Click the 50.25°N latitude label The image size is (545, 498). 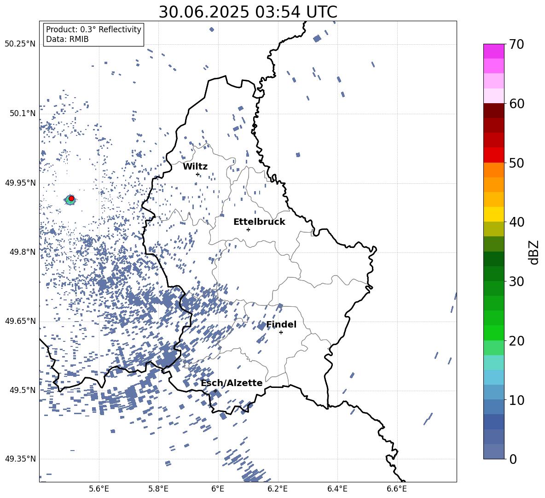tap(20, 44)
